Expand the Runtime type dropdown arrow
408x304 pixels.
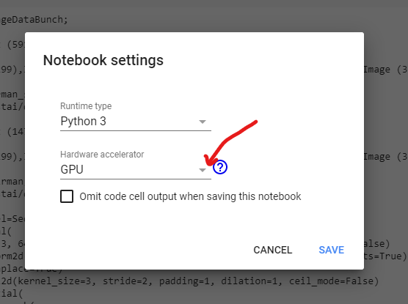click(x=203, y=122)
